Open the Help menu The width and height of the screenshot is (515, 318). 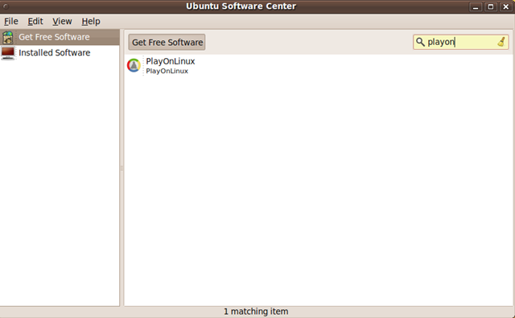(91, 22)
